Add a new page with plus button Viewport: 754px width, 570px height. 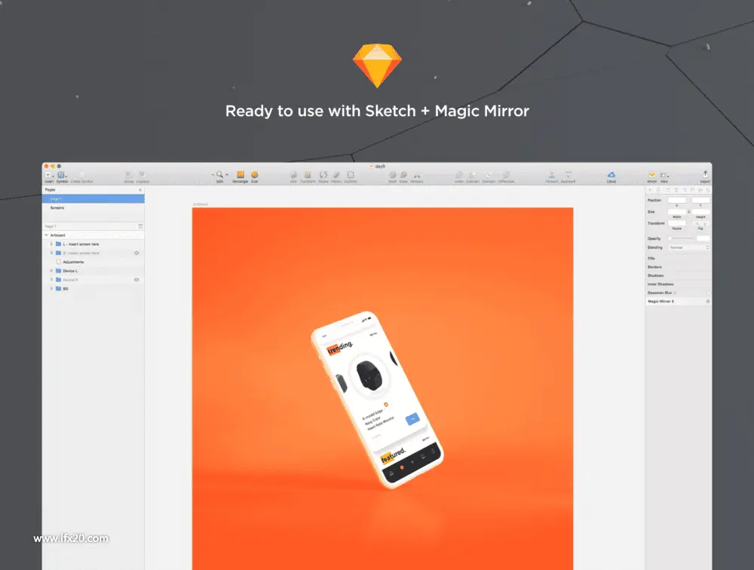140,190
